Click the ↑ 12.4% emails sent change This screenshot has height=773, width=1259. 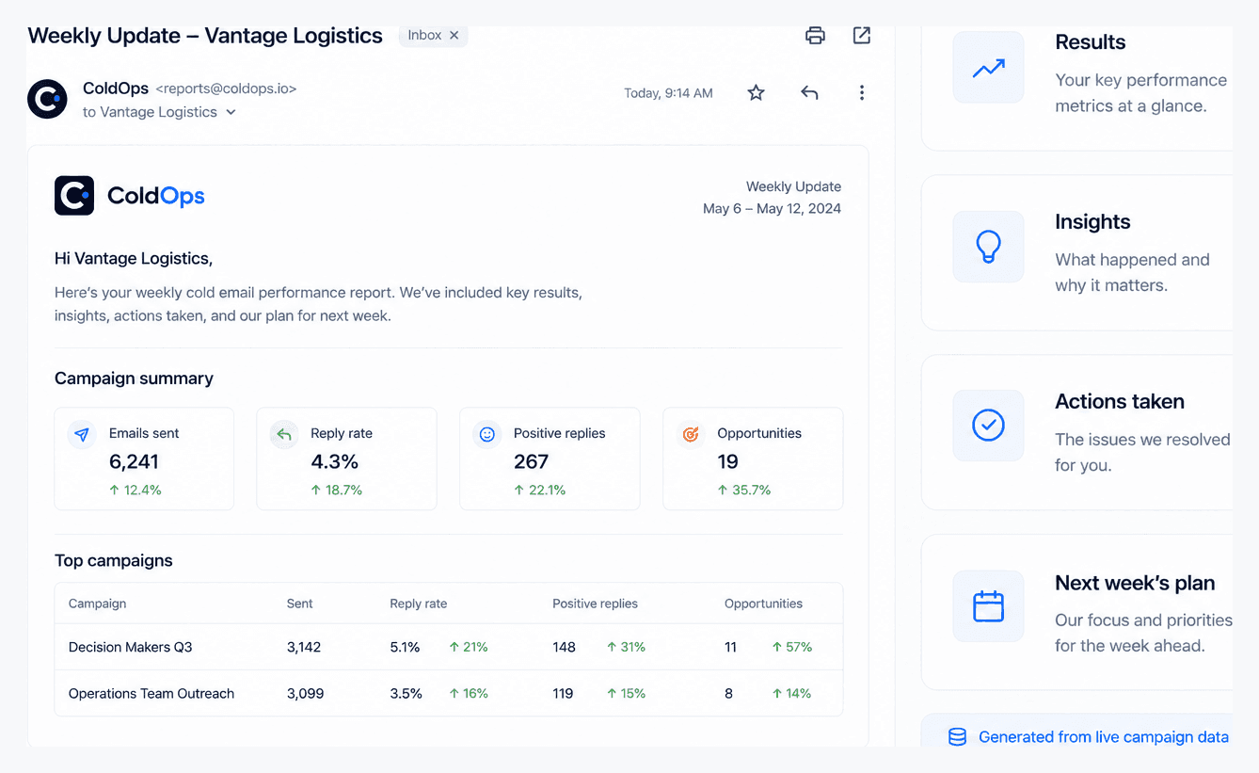(135, 490)
